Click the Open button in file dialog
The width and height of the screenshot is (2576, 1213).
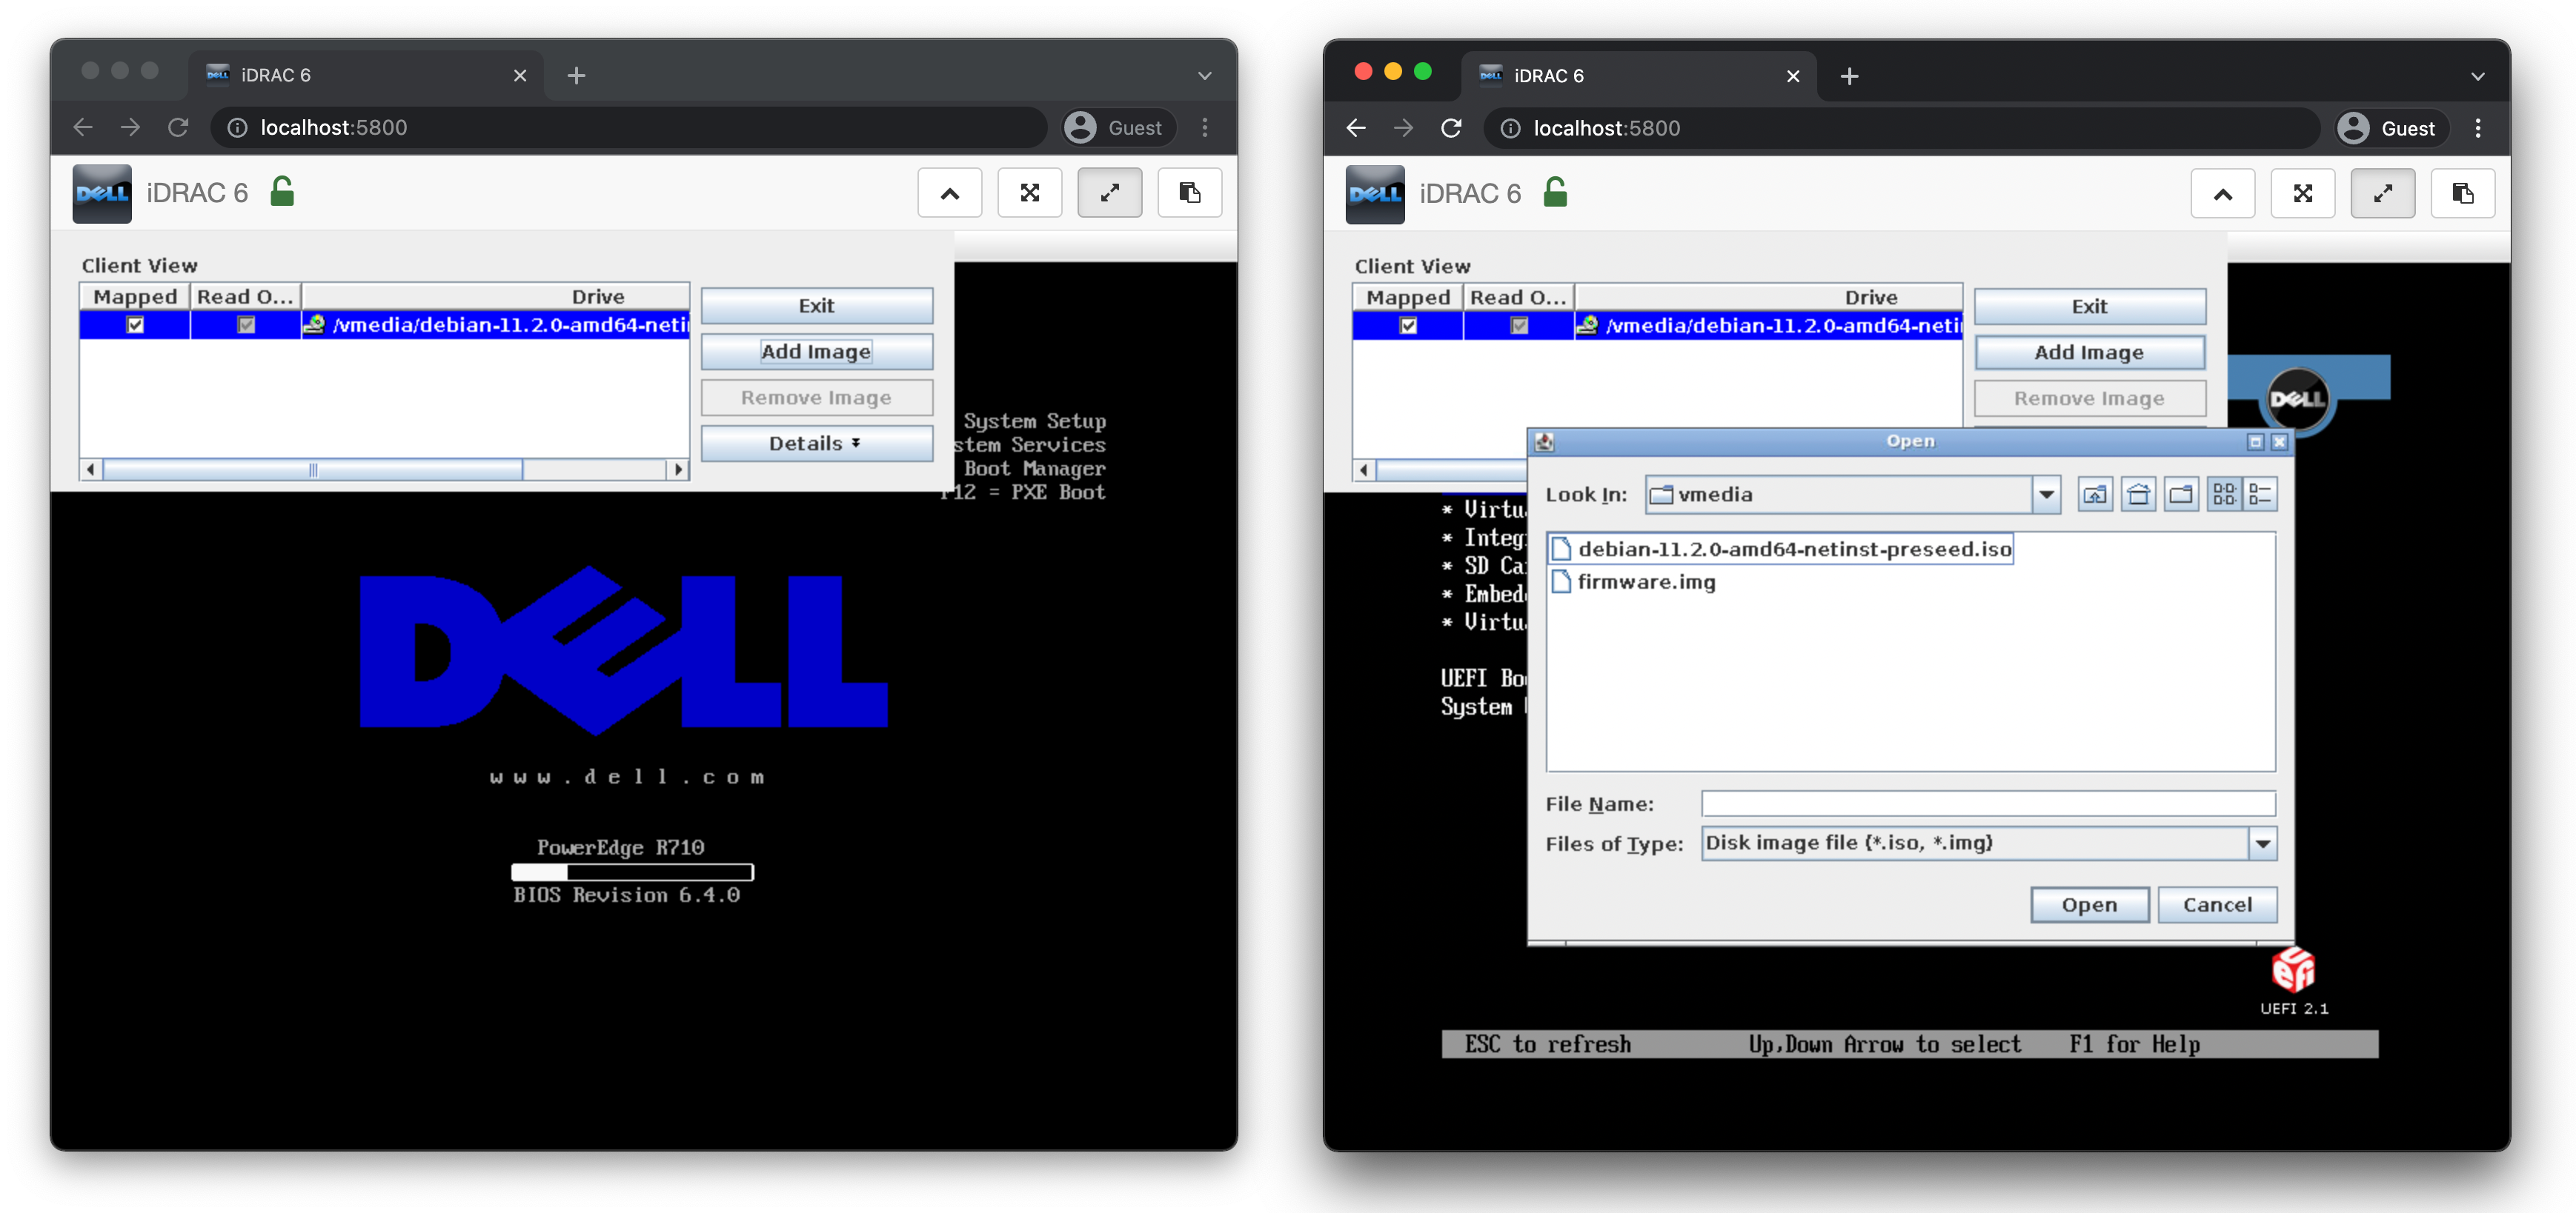tap(2088, 904)
